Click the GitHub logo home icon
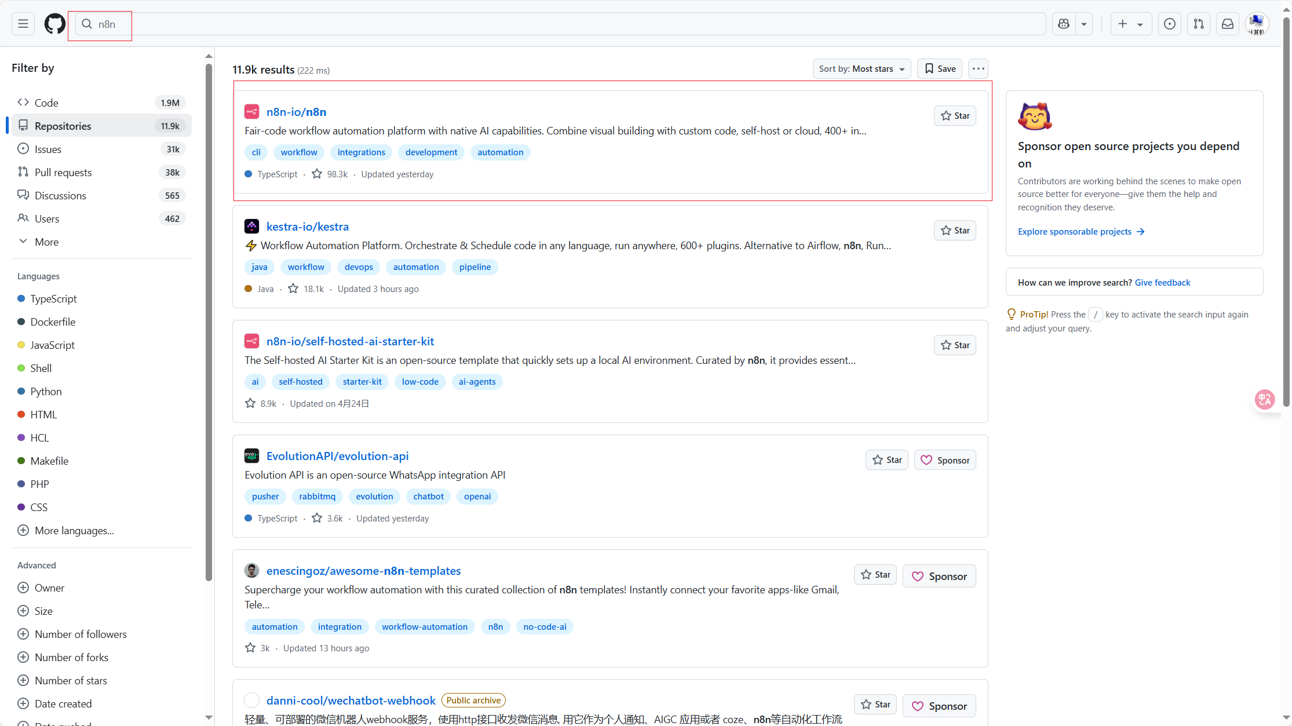 click(55, 24)
